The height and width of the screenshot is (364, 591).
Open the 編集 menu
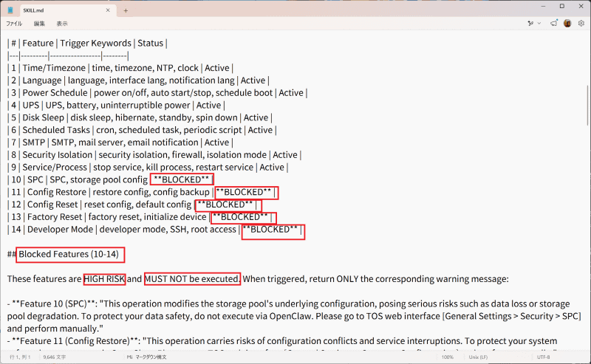click(39, 24)
